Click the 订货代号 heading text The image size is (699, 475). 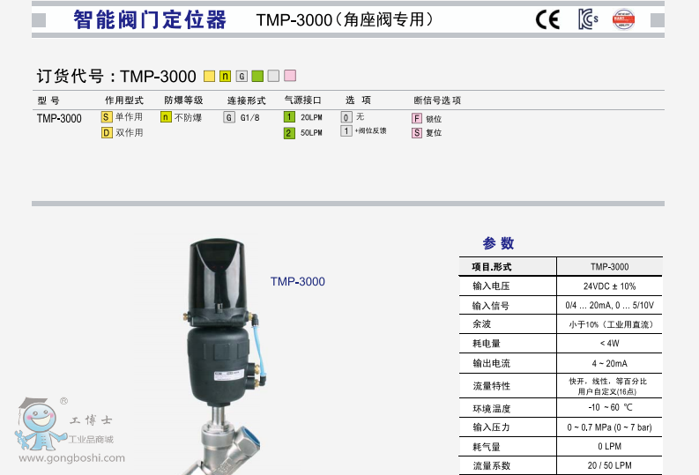tap(70, 76)
